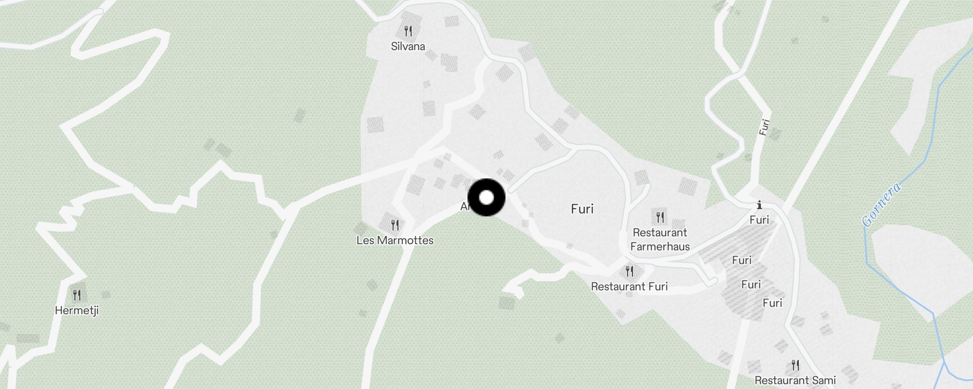Select the Restaurant Furi fork-knife icon
The image size is (973, 389).
[630, 271]
